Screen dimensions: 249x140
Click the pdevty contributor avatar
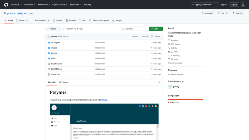[170, 87]
